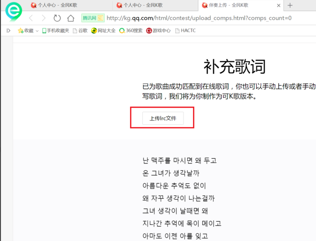
Task: Click lyric line 아마도 이젠 아를 잊고
Action: tap(175, 236)
